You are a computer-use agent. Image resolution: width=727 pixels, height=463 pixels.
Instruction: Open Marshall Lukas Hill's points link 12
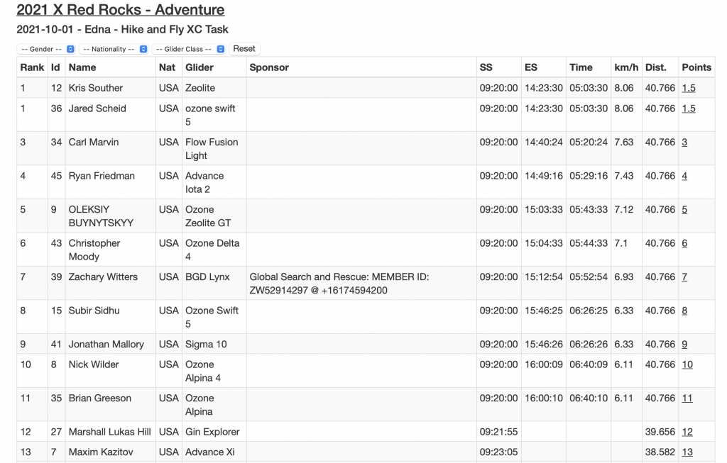point(687,432)
